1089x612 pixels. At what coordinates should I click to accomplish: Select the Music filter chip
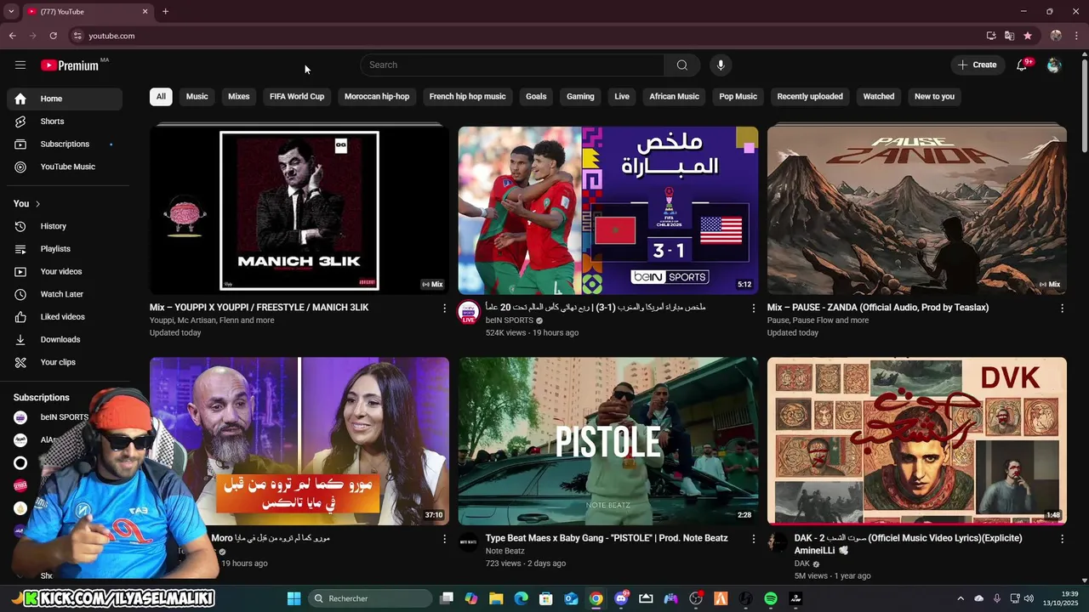click(x=197, y=96)
